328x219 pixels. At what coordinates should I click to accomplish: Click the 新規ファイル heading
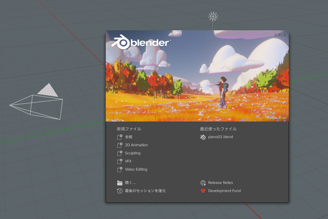pos(129,129)
